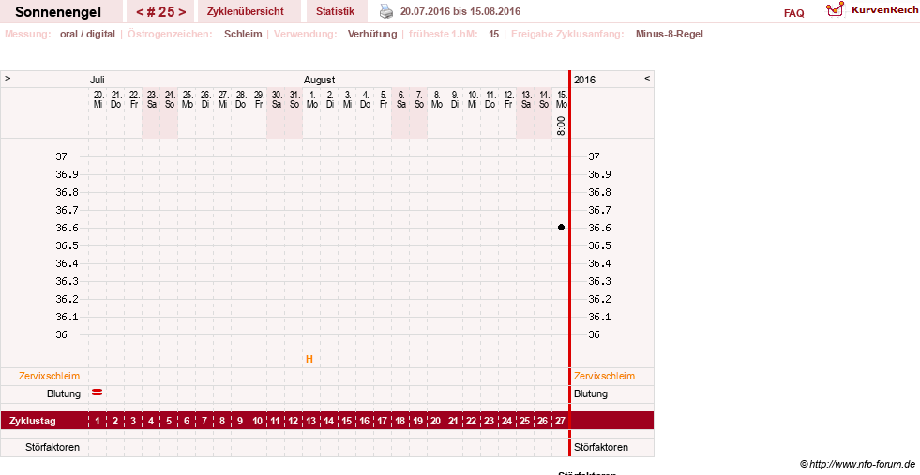The image size is (920, 475).
Task: Click the red bleeding mark on day 1
Action: tap(98, 393)
